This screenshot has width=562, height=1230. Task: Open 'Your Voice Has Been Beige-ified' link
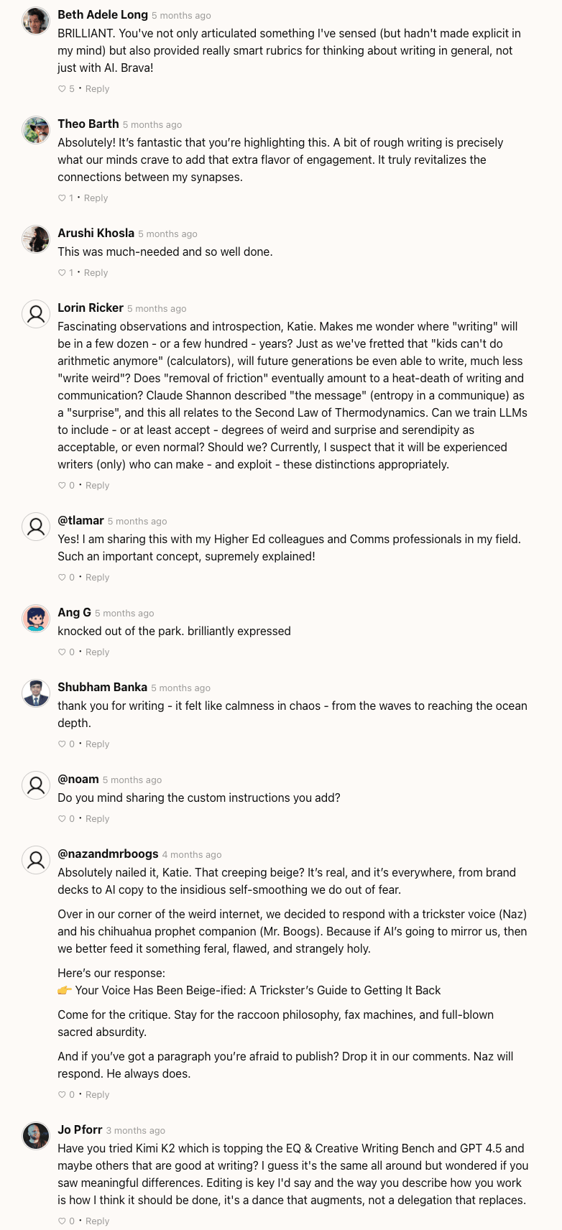pos(258,990)
